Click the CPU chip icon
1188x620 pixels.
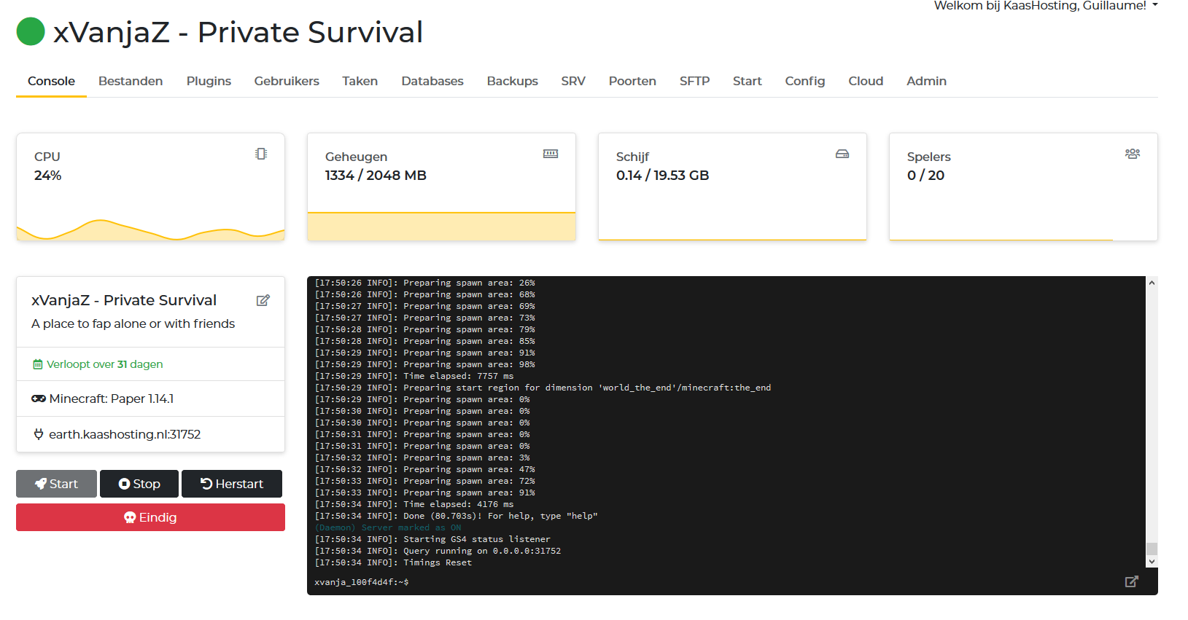coord(261,154)
